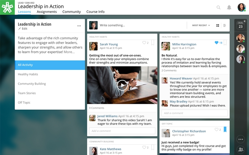Expand the 2 Comments on Millie's post
This screenshot has width=249, height=155.
[169, 71]
